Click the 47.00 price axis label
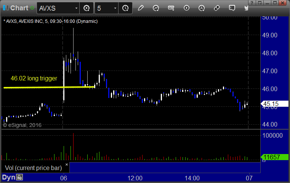The image size is (290, 183). coord(270,71)
